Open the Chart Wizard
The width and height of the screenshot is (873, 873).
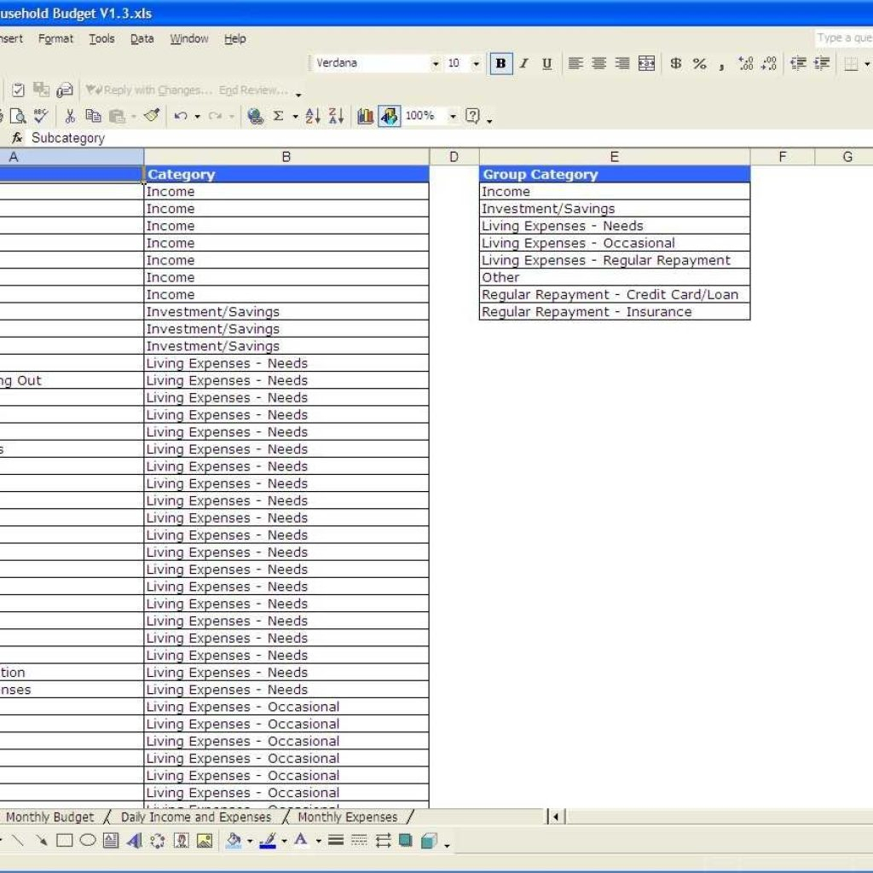click(x=366, y=117)
